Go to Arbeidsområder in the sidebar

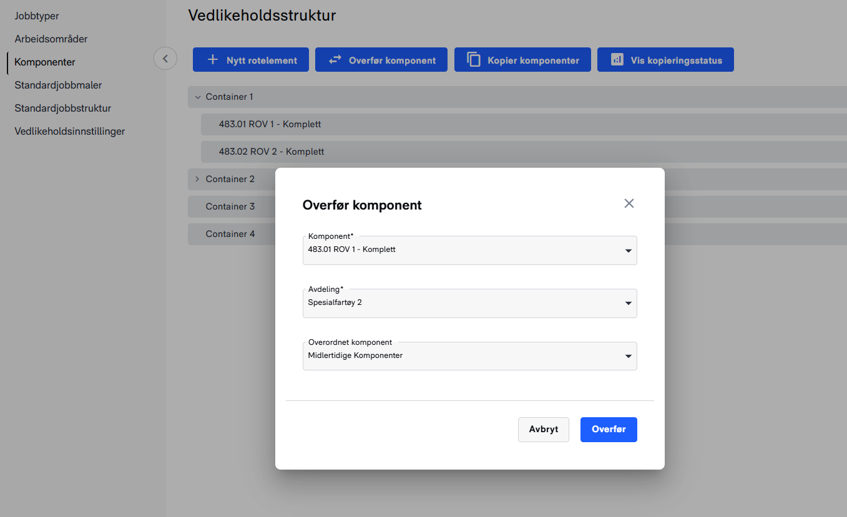tap(51, 39)
